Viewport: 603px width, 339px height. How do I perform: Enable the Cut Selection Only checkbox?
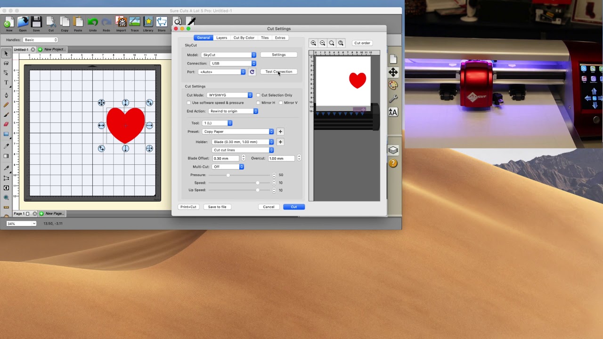(x=258, y=95)
